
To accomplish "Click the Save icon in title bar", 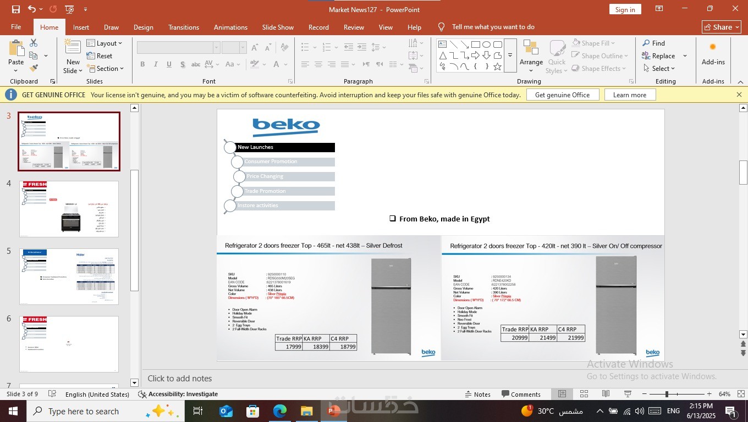I will (x=15, y=9).
